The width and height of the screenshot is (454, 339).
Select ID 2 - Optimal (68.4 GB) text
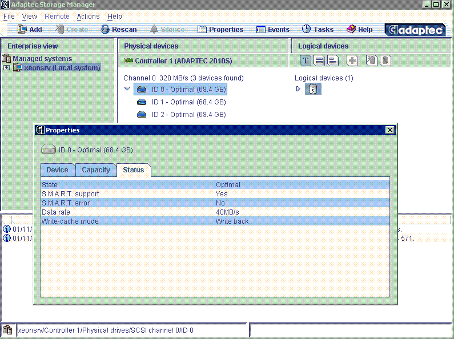coord(189,115)
